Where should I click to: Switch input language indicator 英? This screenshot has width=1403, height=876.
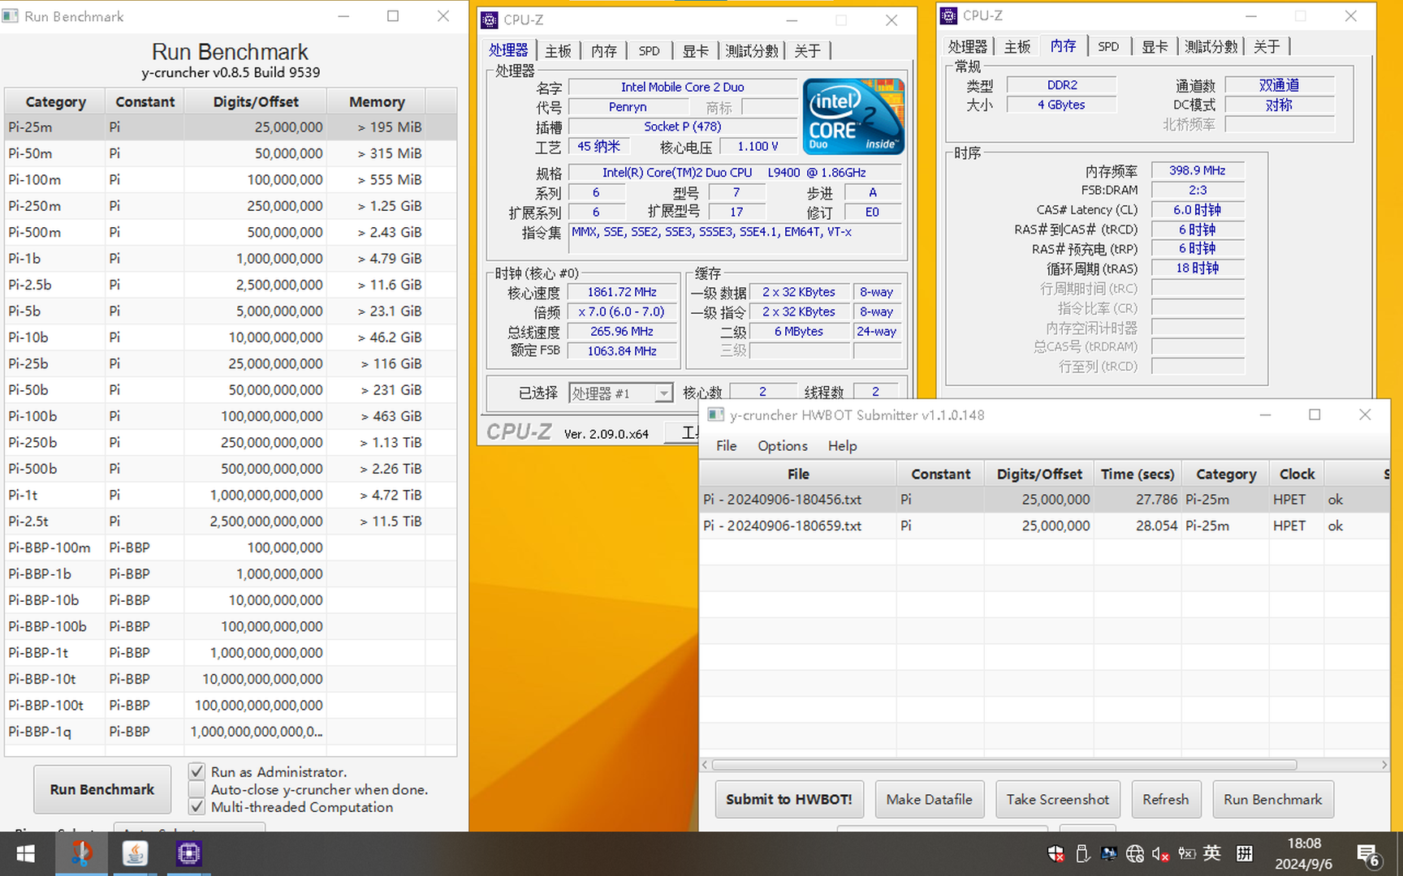tap(1212, 853)
